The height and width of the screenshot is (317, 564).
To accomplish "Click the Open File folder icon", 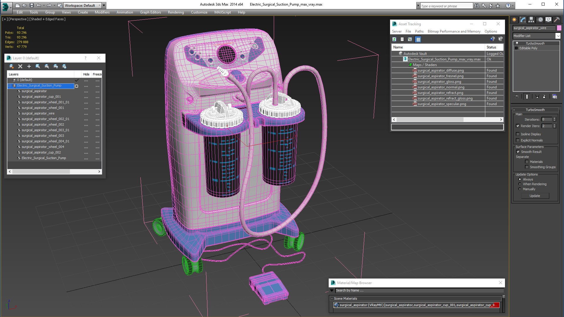I will tap(24, 5).
